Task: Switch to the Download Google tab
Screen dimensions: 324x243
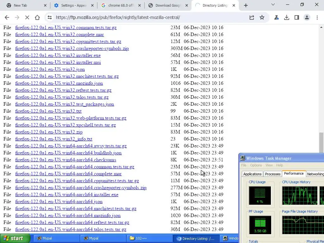Action: coord(168,6)
